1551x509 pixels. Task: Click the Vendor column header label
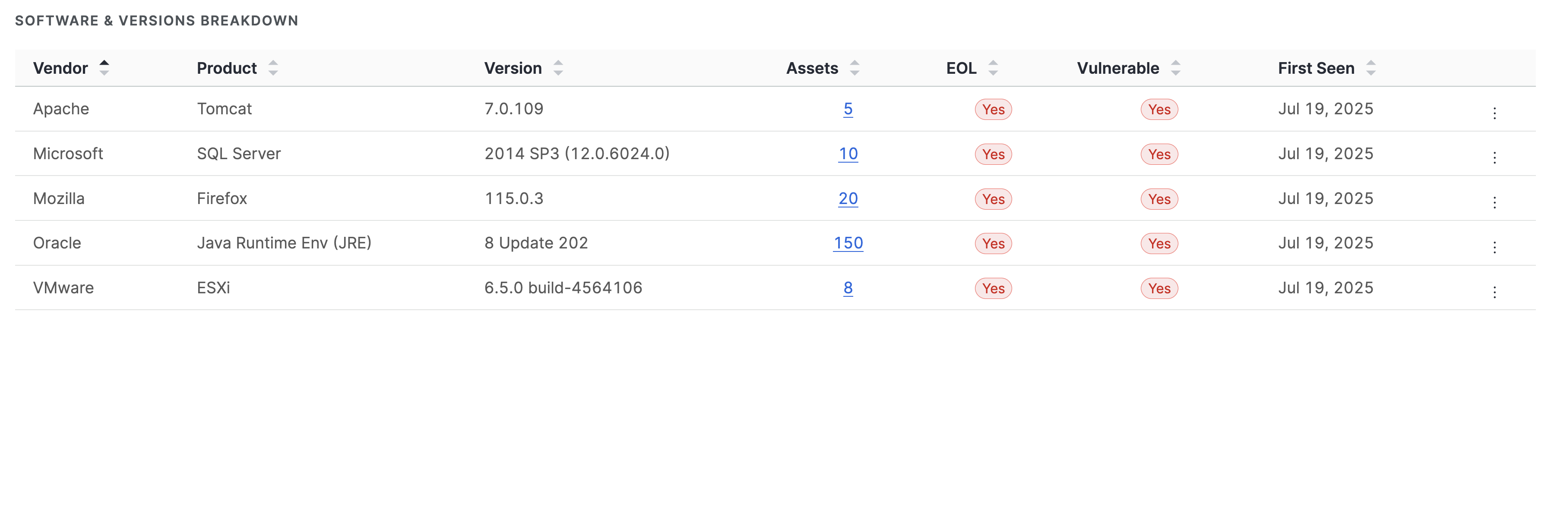click(x=60, y=68)
